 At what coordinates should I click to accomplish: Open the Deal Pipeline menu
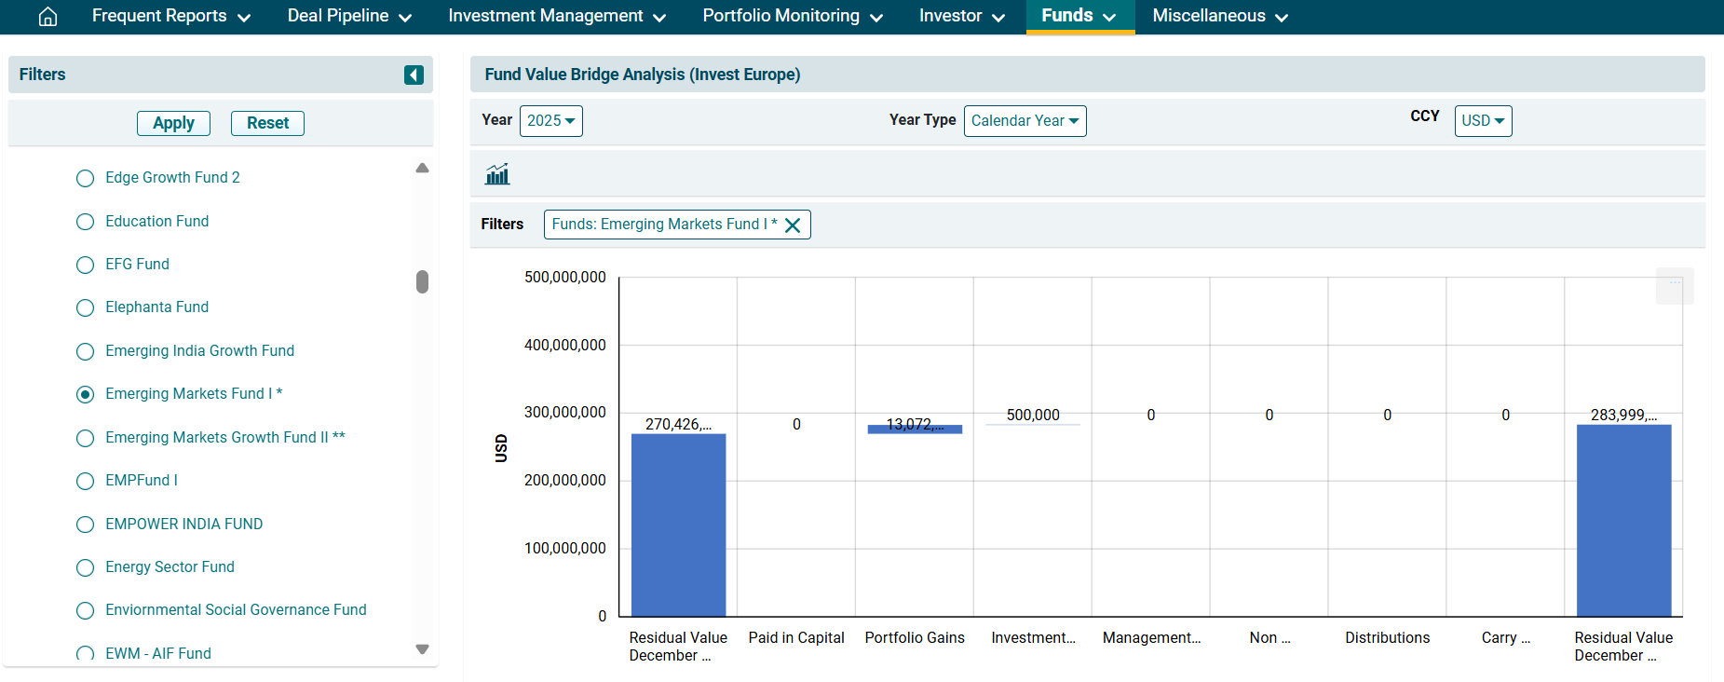pyautogui.click(x=349, y=17)
